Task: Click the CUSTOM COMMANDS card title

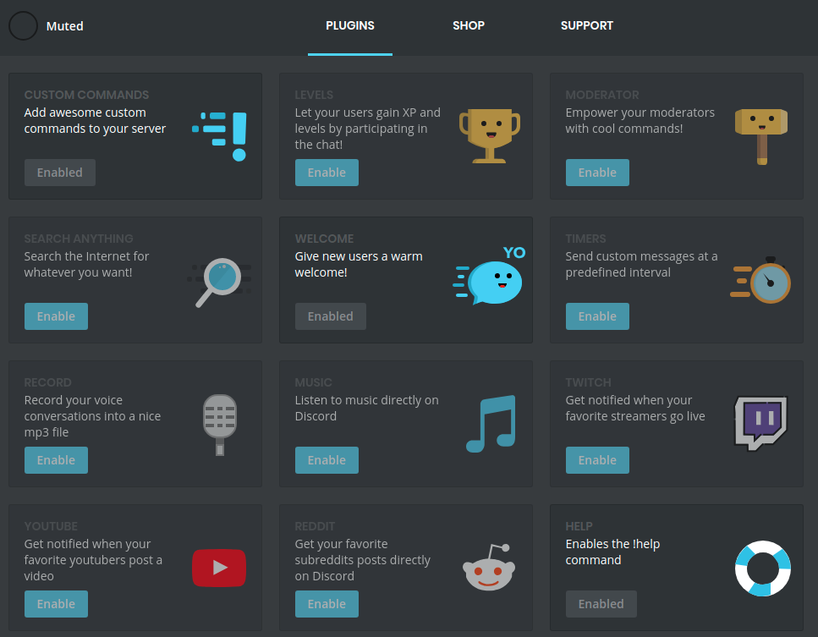Action: (x=86, y=95)
